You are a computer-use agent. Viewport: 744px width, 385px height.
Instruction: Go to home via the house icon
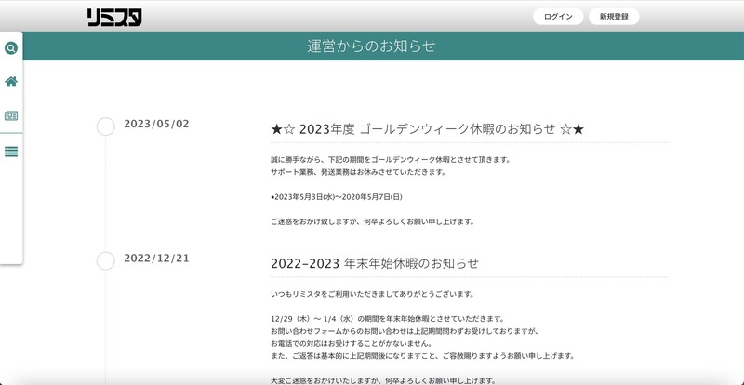11,82
